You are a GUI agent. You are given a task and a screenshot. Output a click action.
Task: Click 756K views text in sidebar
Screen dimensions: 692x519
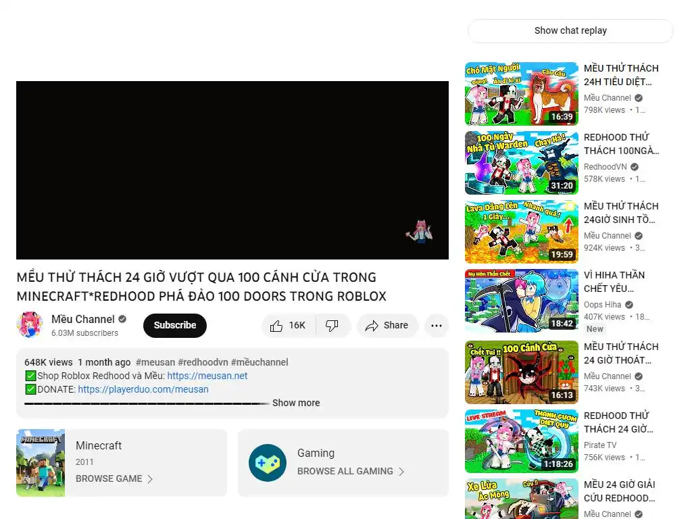click(x=604, y=458)
